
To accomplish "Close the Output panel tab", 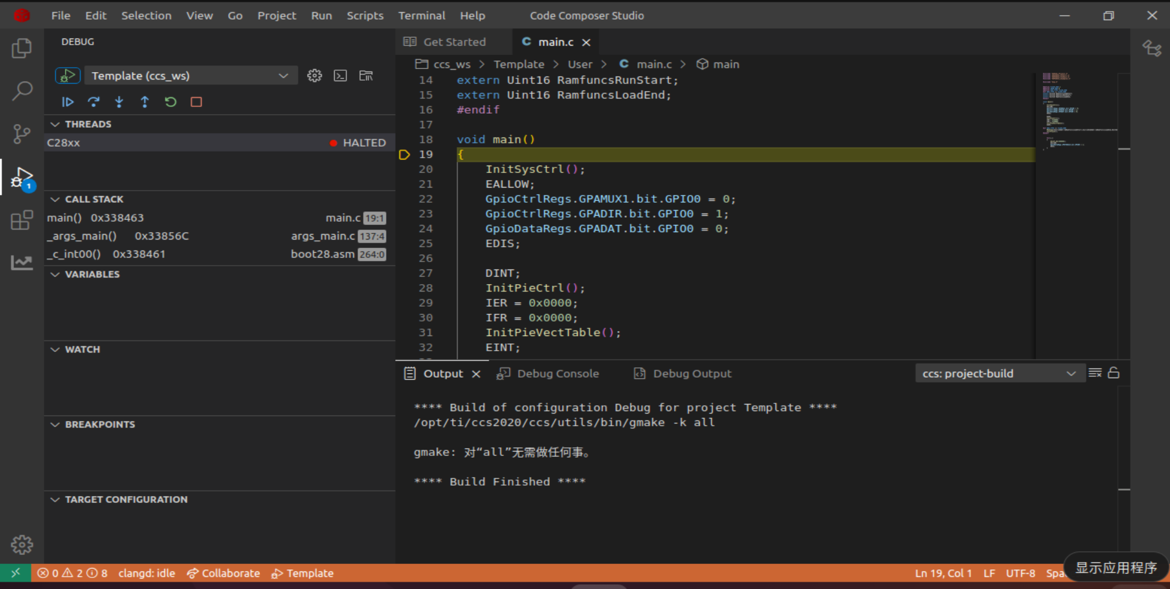I will click(476, 374).
